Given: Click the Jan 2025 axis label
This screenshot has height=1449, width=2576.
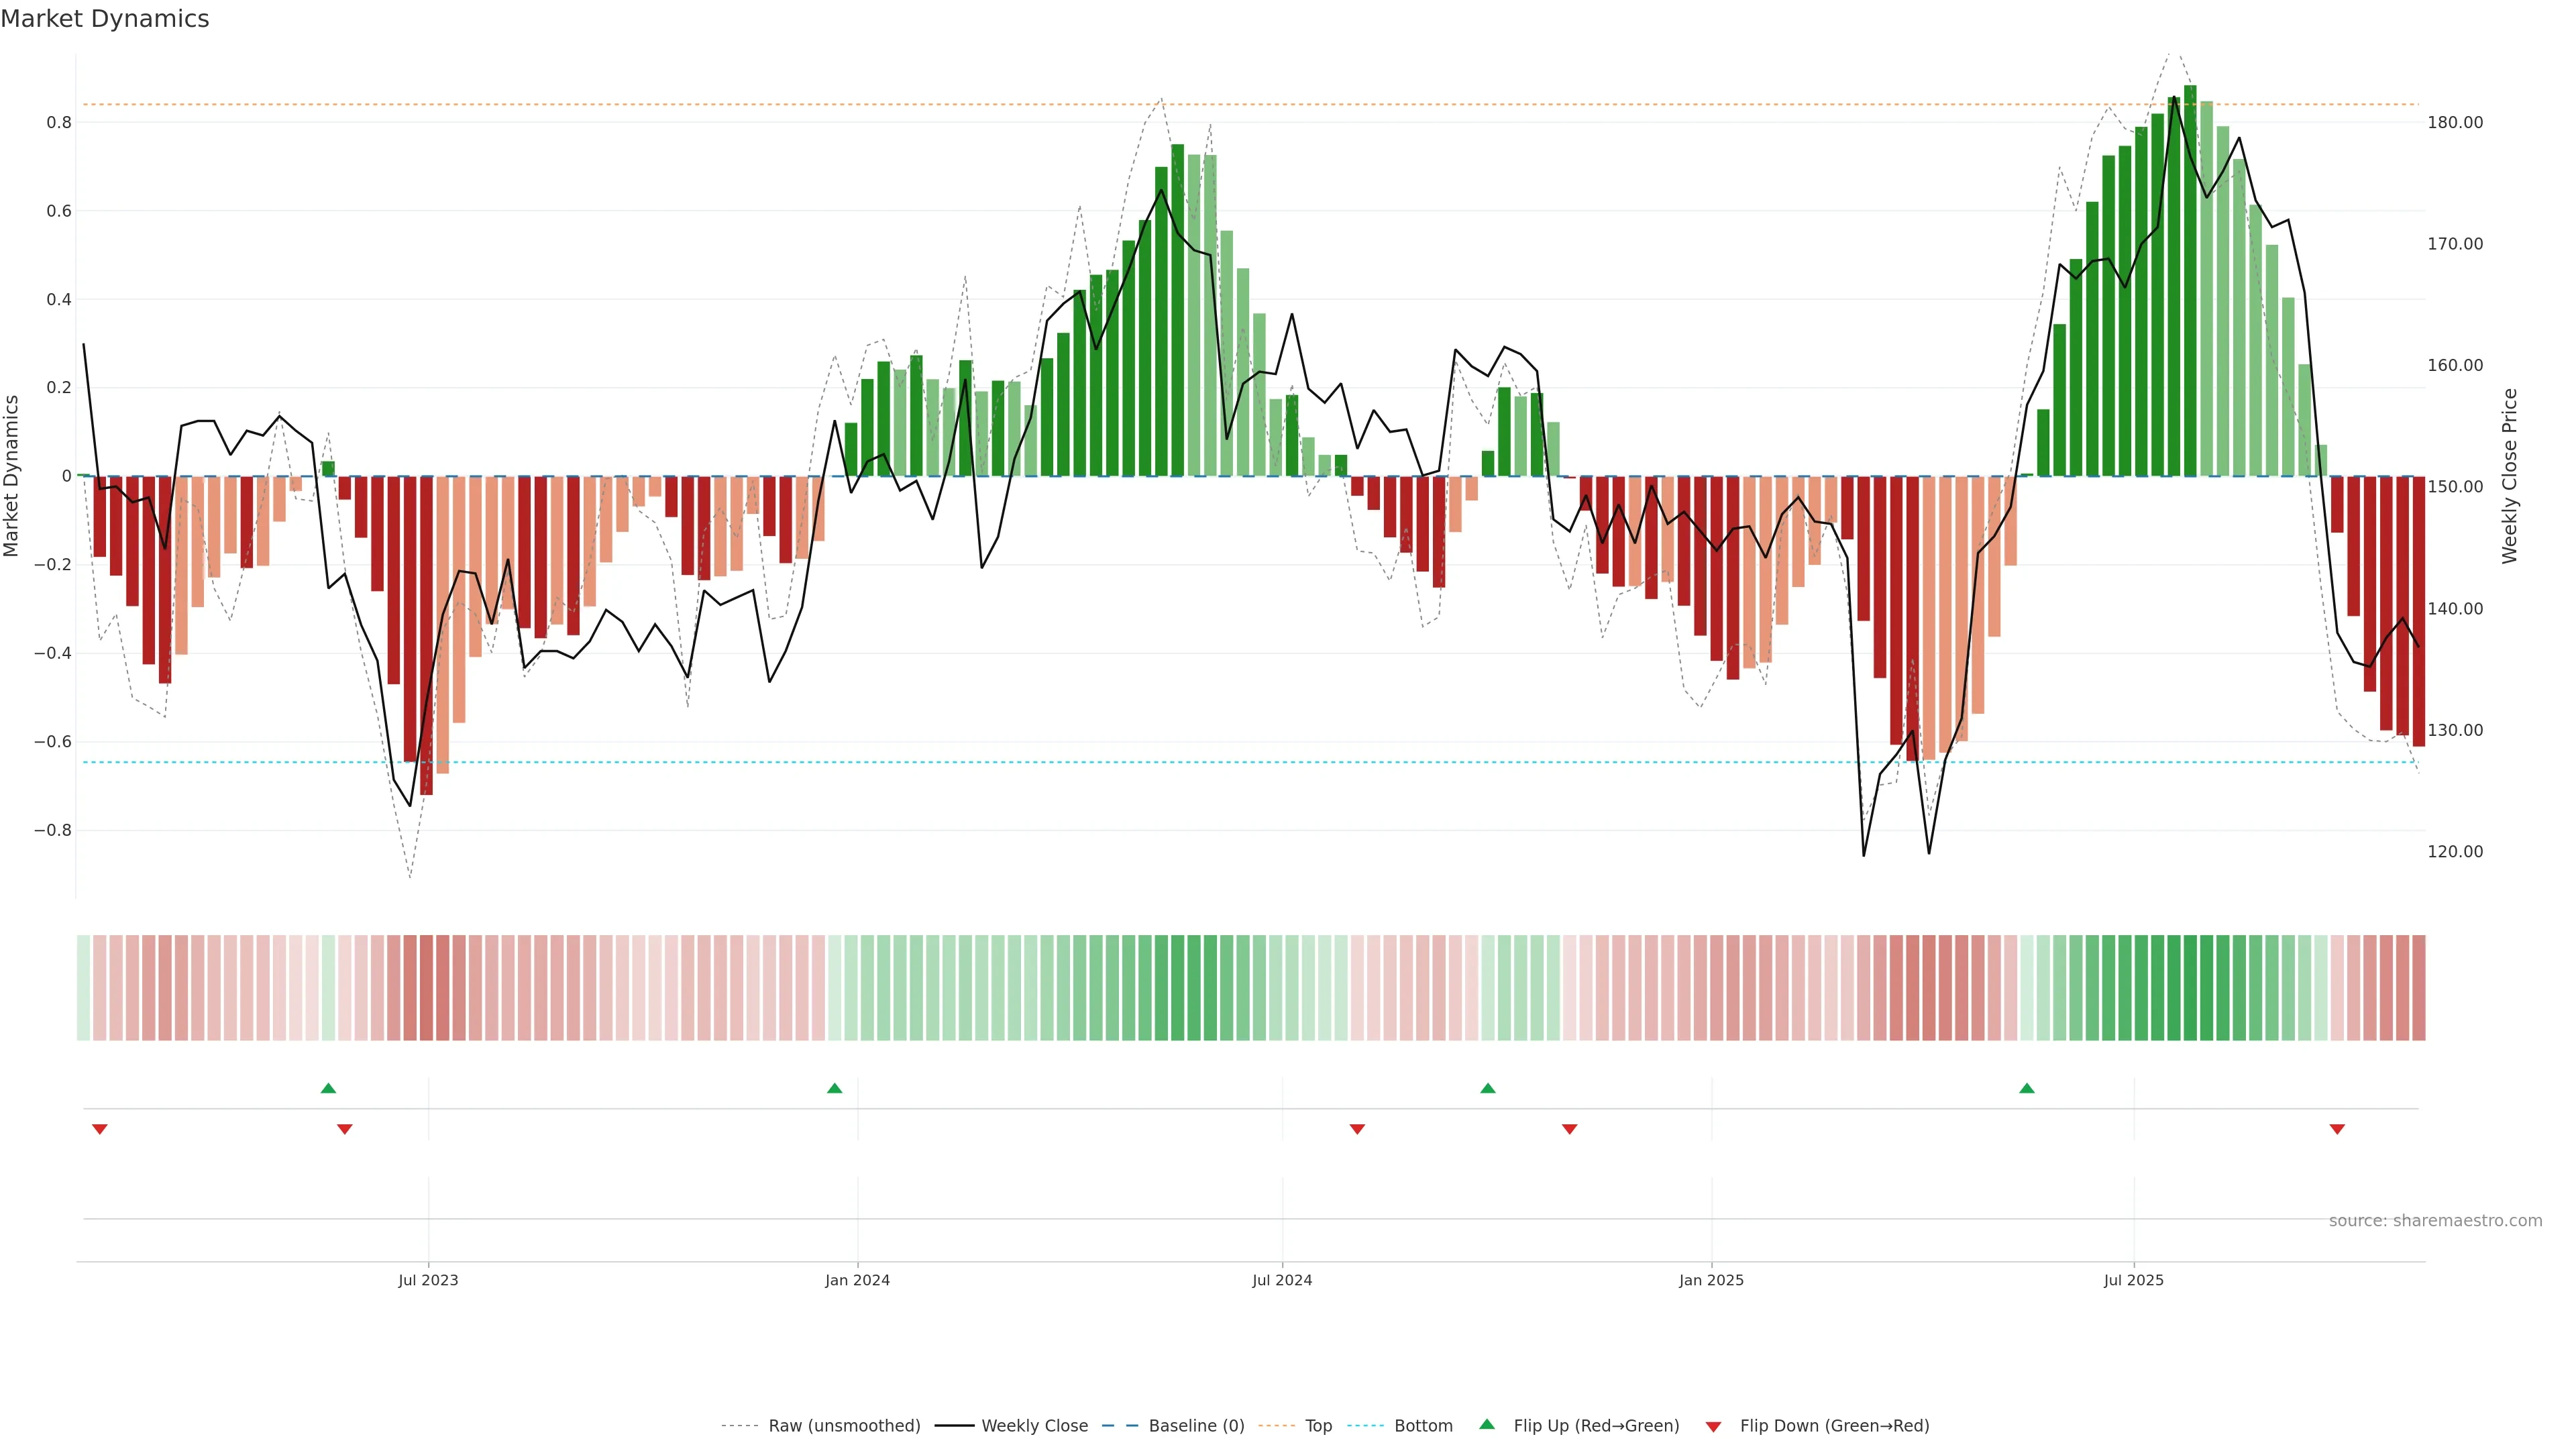Looking at the screenshot, I should click(1711, 1280).
